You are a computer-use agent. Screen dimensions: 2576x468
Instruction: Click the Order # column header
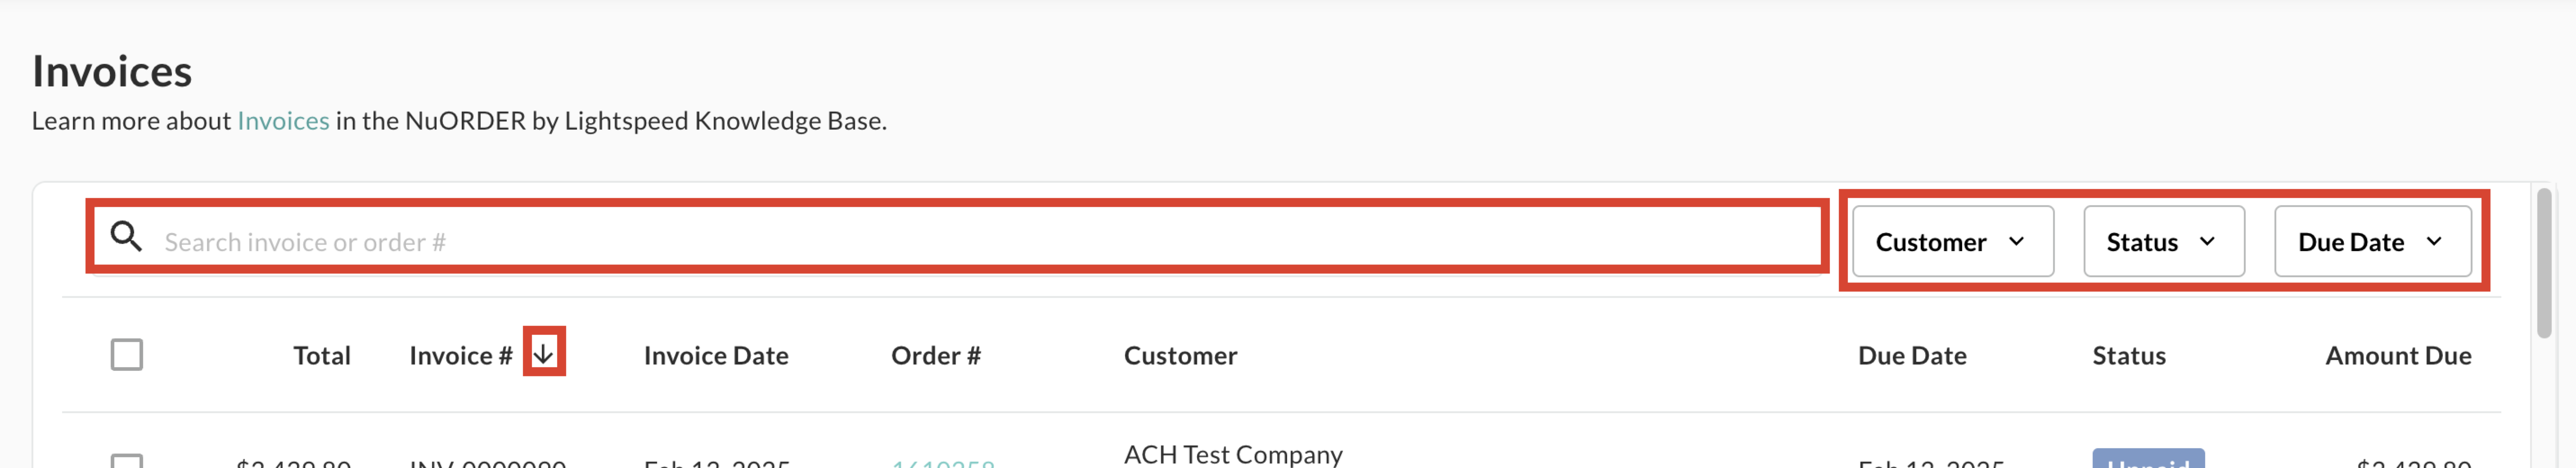[x=935, y=356]
